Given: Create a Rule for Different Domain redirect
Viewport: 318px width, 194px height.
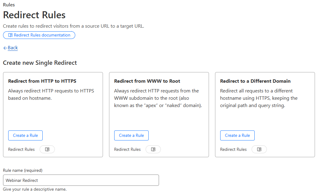Looking at the screenshot, I should point(237,135).
